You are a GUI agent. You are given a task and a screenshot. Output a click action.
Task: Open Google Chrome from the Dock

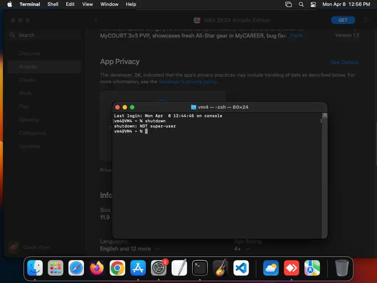click(117, 268)
